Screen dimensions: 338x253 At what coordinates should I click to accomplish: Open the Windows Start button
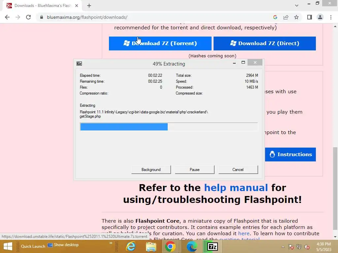click(x=8, y=246)
